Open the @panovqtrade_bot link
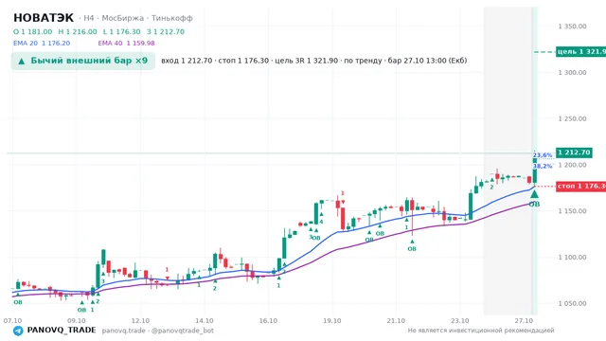The image size is (606, 341). pos(183,331)
